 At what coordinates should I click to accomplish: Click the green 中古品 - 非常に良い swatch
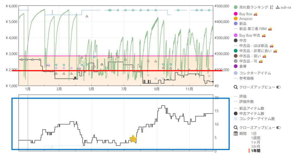pos(236,51)
